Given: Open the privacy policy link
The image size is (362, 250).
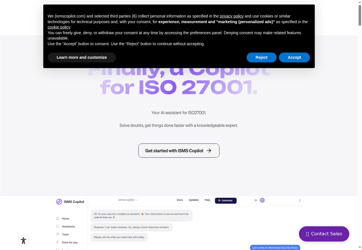Looking at the screenshot, I should pos(232,16).
